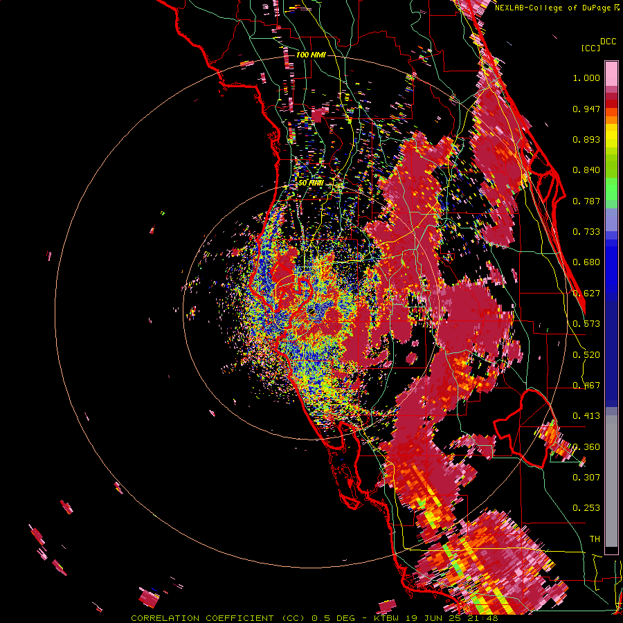Click the 100 NMI range ring label
Image resolution: width=623 pixels, height=623 pixels.
(311, 55)
